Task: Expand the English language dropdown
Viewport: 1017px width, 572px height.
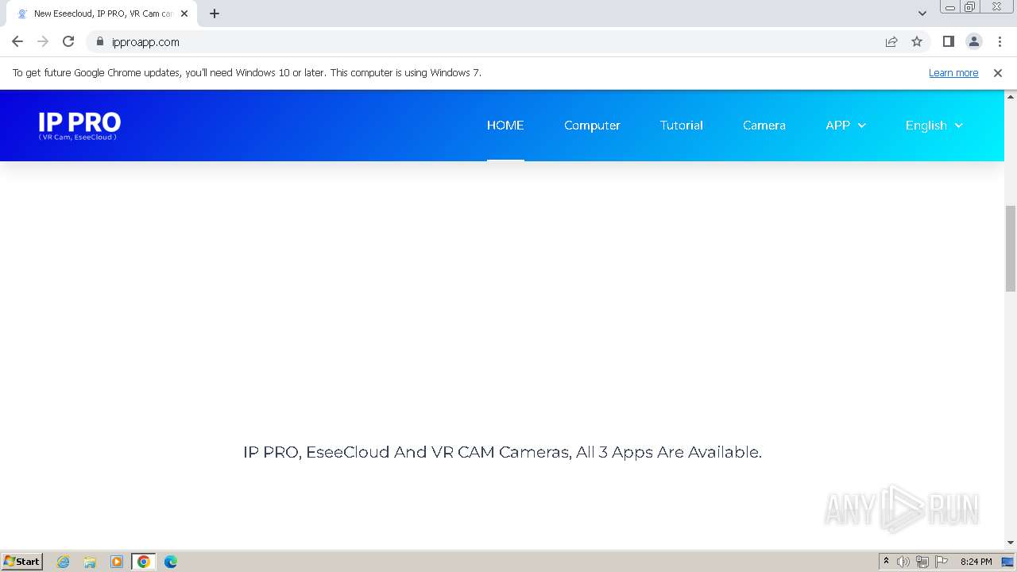Action: click(x=934, y=126)
